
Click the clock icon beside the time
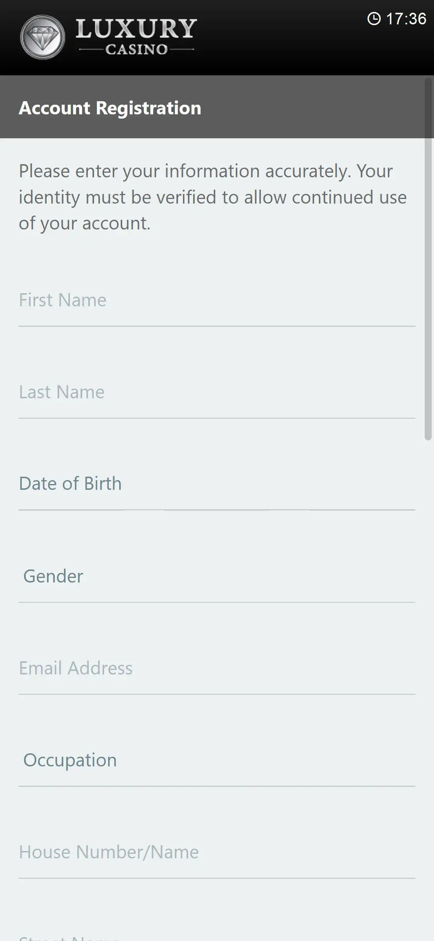[x=374, y=19]
